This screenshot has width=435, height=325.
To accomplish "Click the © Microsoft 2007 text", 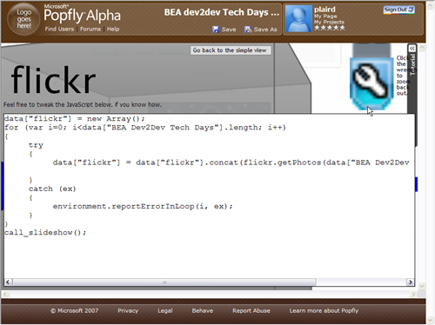I will 74,310.
